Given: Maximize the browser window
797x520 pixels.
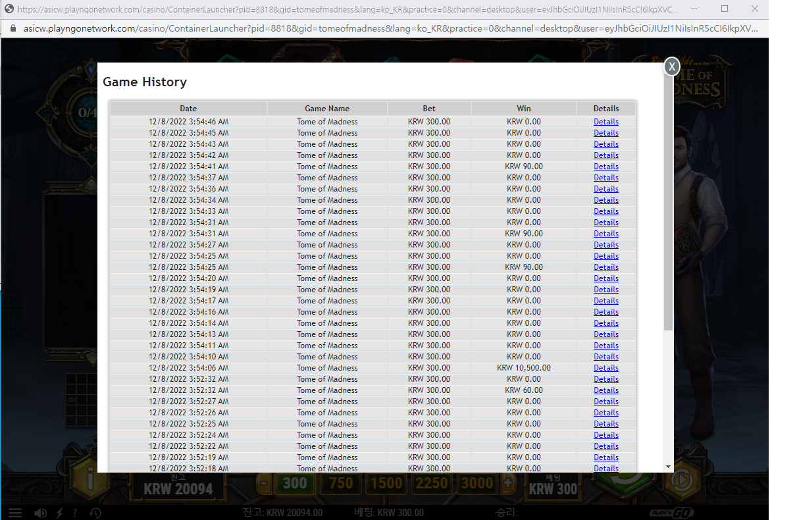Looking at the screenshot, I should pos(725,9).
